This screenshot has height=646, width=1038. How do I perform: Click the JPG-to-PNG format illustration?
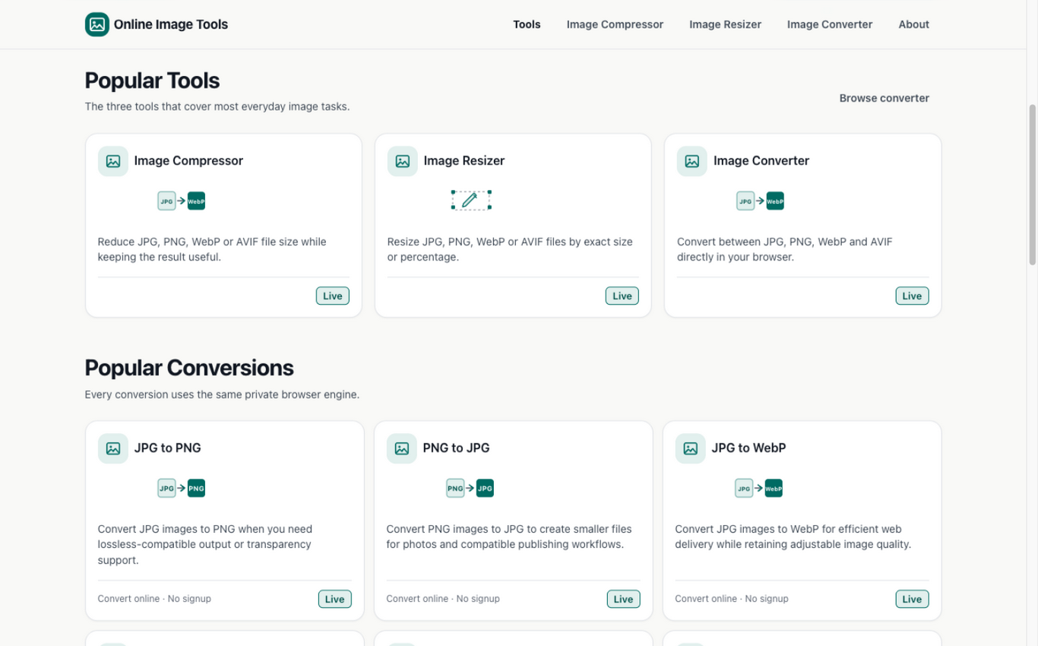pos(182,488)
